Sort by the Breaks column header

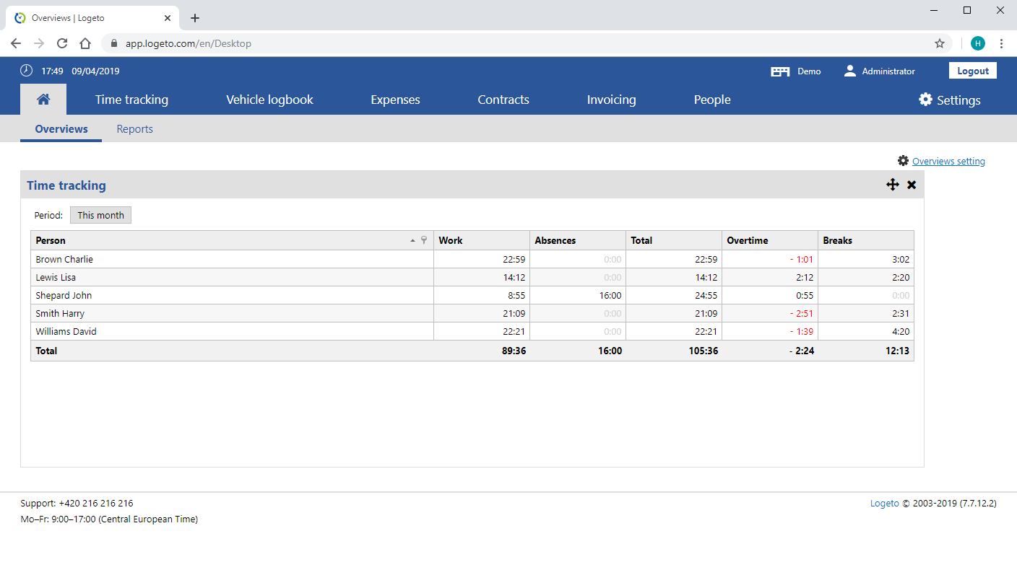(x=866, y=240)
